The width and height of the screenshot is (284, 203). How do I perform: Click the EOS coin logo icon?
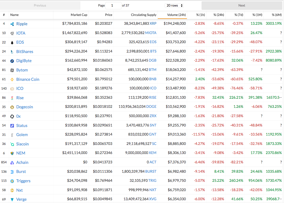[x=12, y=42]
